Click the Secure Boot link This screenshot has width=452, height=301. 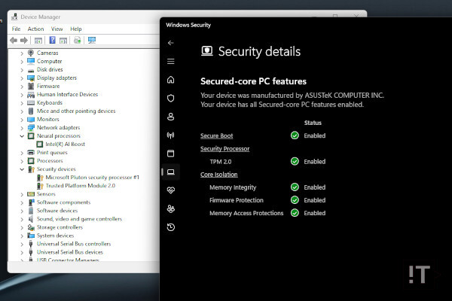[x=216, y=135]
